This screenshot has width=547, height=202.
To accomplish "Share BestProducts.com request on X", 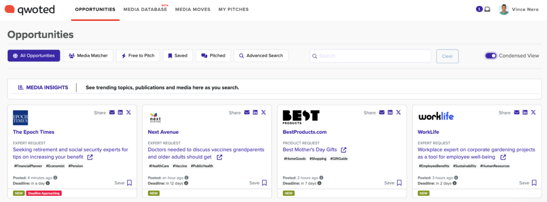I will (x=398, y=112).
